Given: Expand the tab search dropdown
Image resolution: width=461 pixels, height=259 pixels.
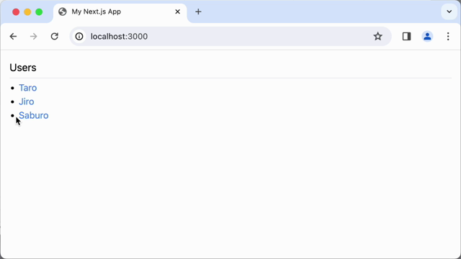Looking at the screenshot, I should [x=449, y=12].
